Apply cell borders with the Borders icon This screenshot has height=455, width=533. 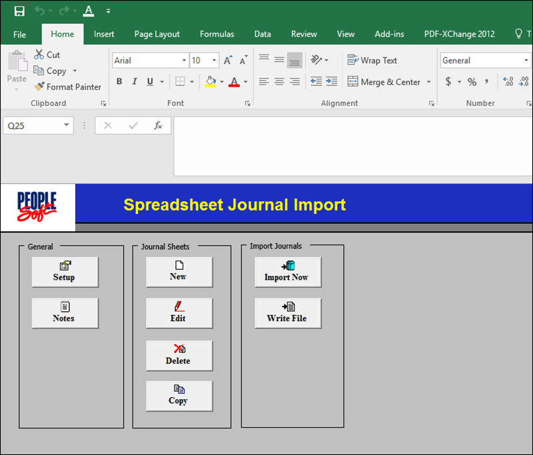pyautogui.click(x=180, y=81)
